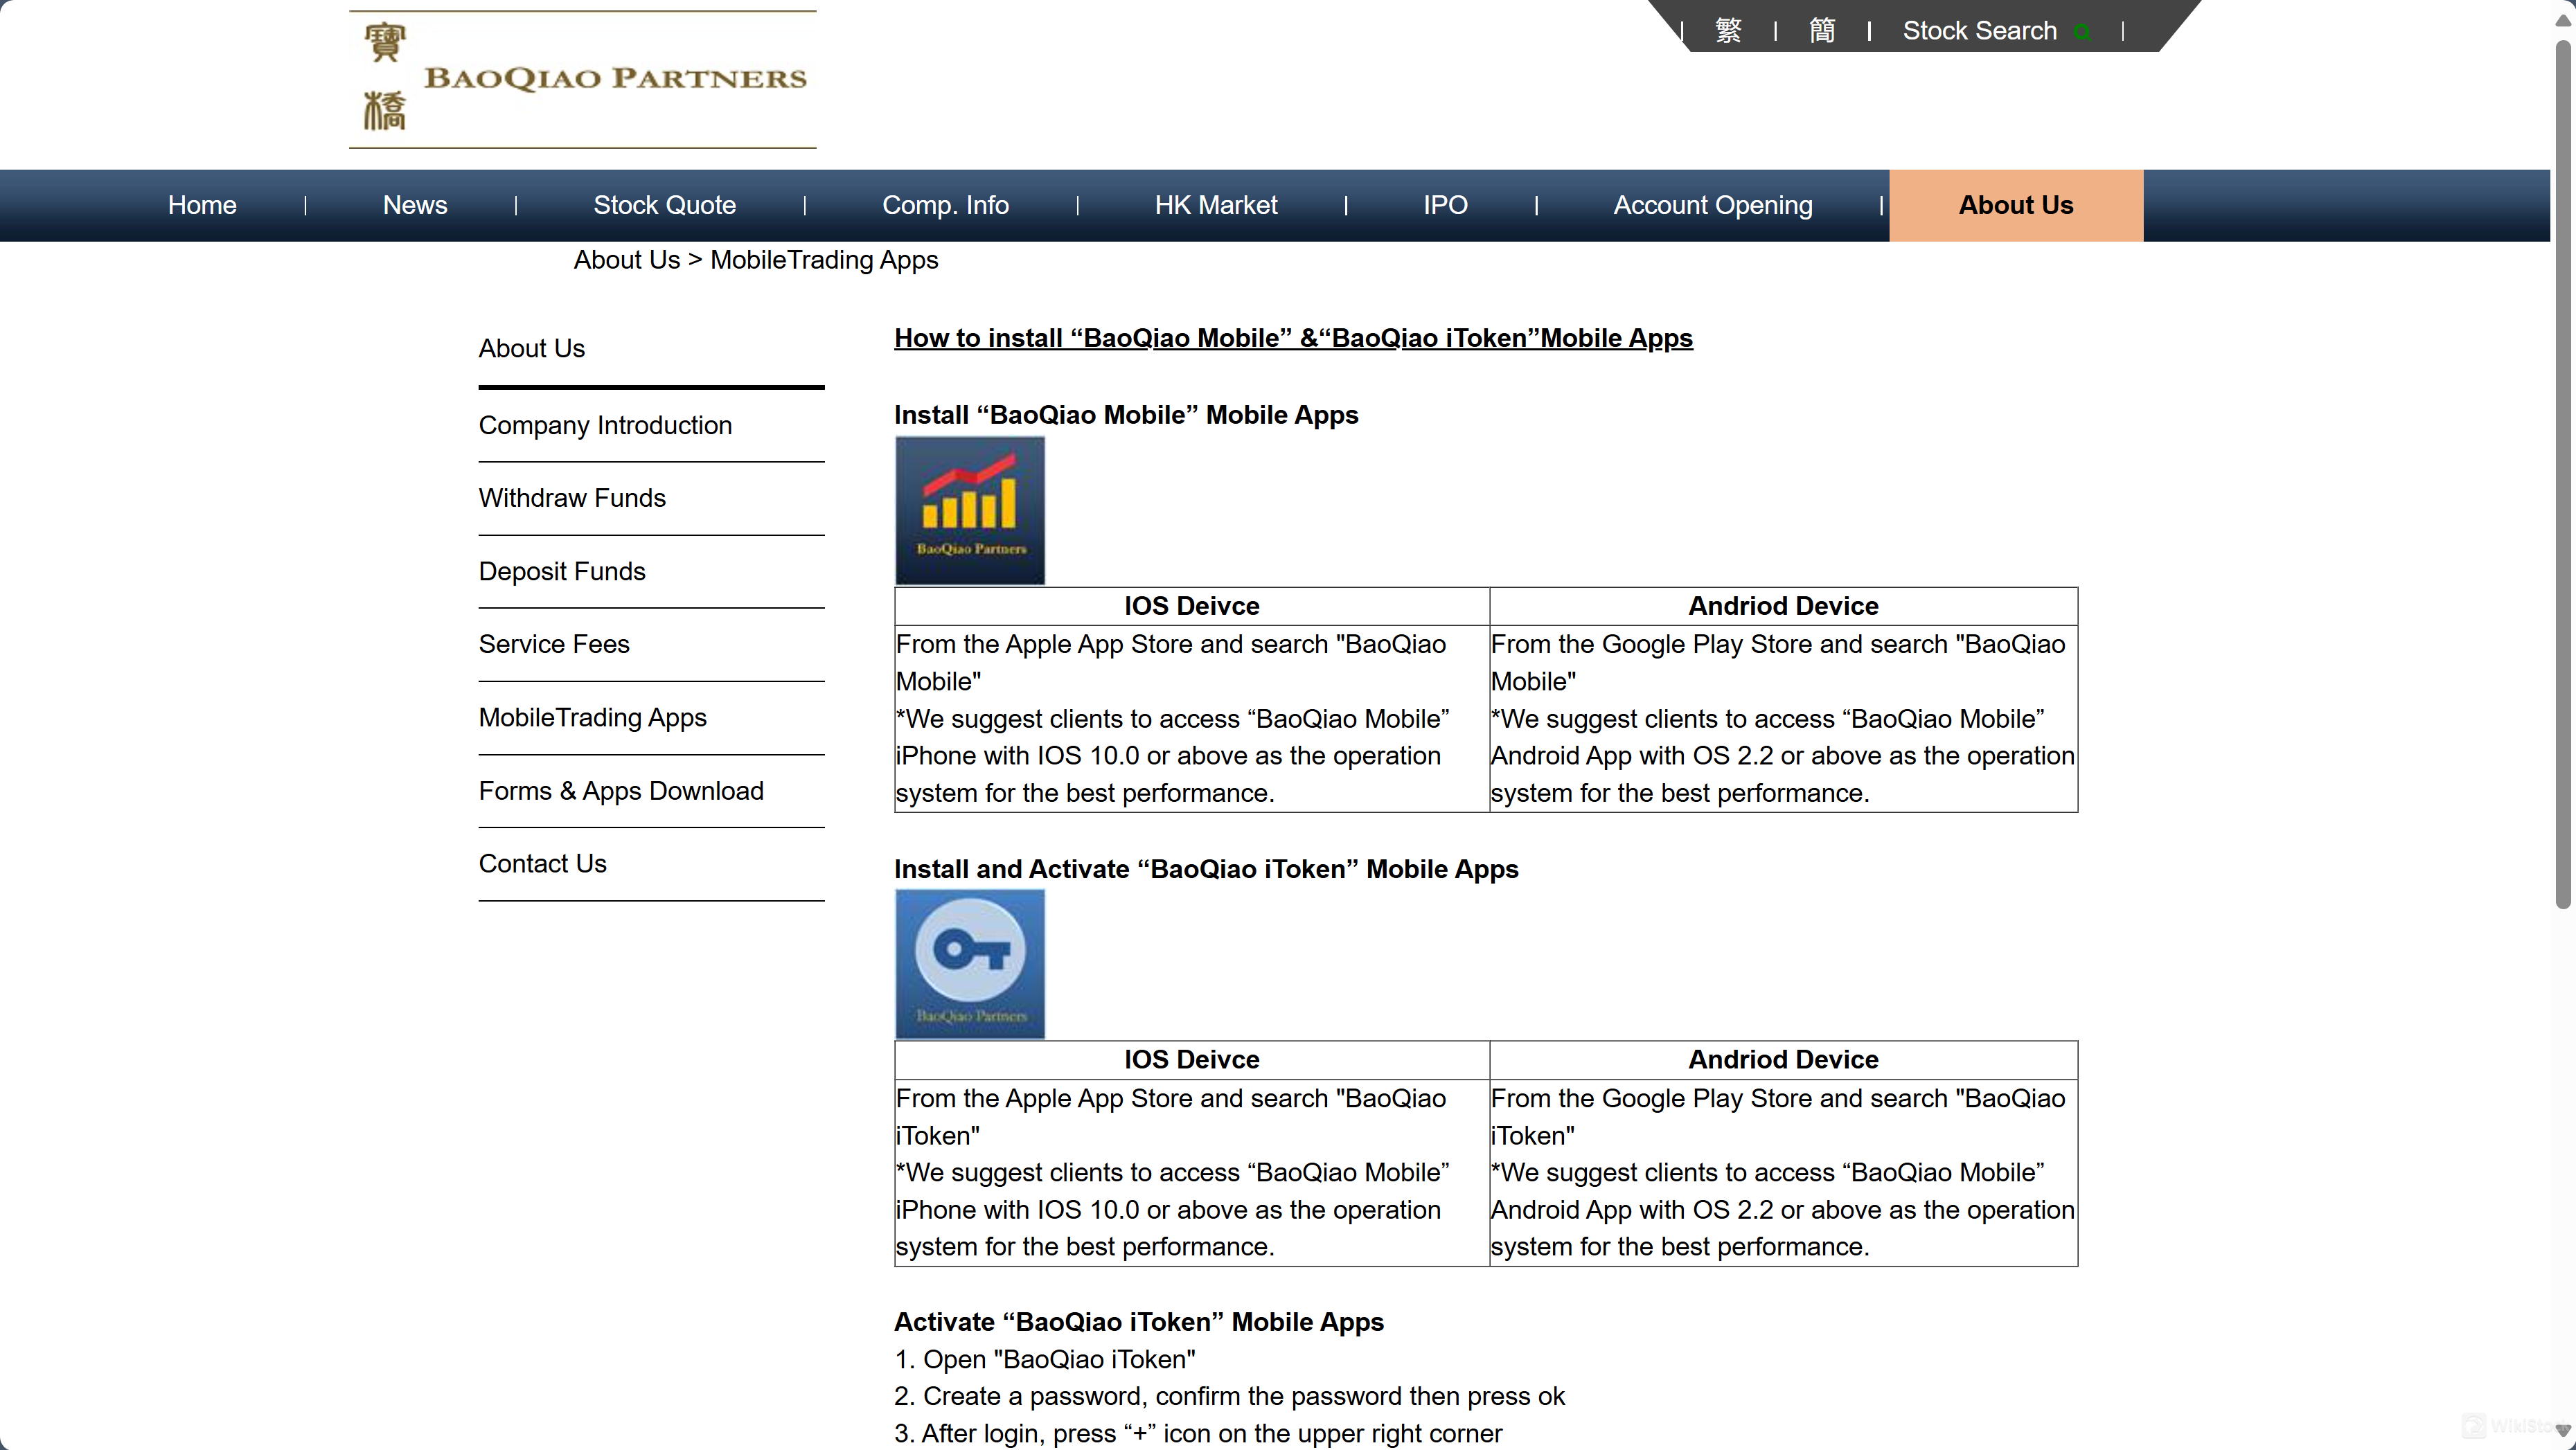2576x1450 pixels.
Task: Open Contact Us in the sidebar
Action: [542, 864]
